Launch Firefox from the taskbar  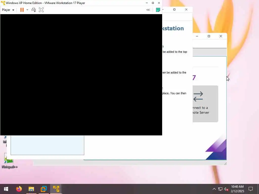coord(19,189)
